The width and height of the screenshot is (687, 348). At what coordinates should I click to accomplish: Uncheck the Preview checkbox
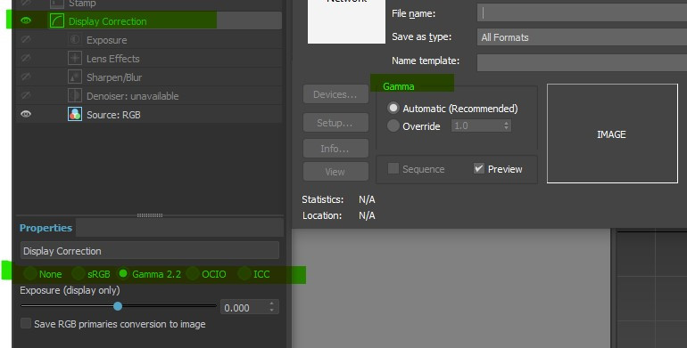coord(479,168)
